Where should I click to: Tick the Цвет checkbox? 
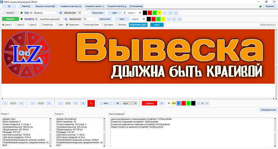point(57,25)
